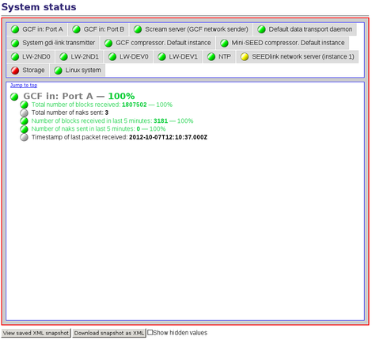Select the Mini-SEED compressor Default instance tab
This screenshot has width=372, height=340.
(283, 43)
